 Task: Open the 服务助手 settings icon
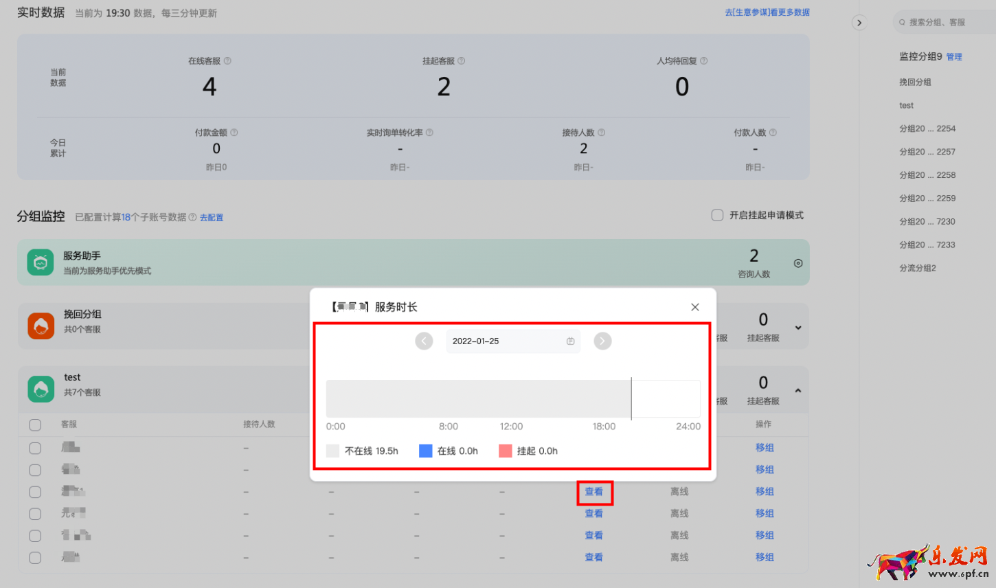[797, 263]
